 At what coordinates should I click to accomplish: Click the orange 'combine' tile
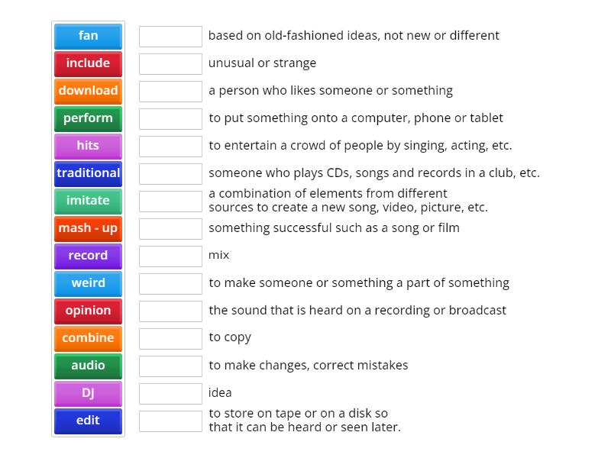click(88, 338)
